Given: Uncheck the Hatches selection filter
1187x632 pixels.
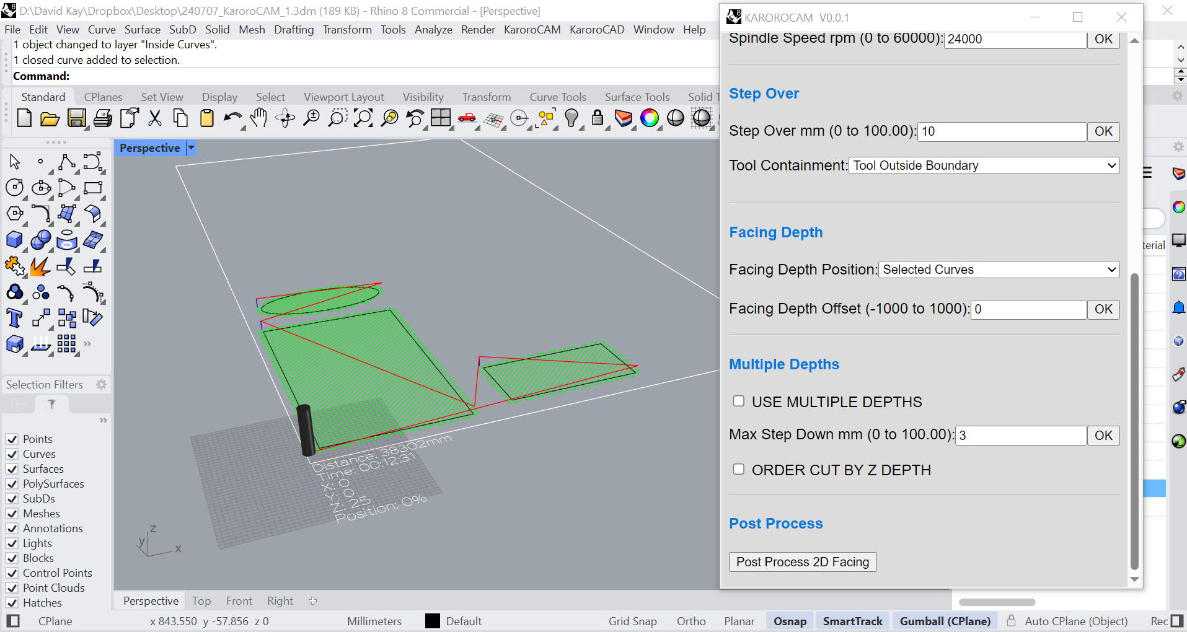Looking at the screenshot, I should coord(12,603).
